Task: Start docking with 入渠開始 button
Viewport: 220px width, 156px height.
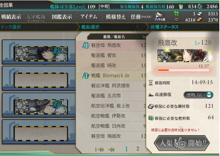Action: (x=182, y=143)
